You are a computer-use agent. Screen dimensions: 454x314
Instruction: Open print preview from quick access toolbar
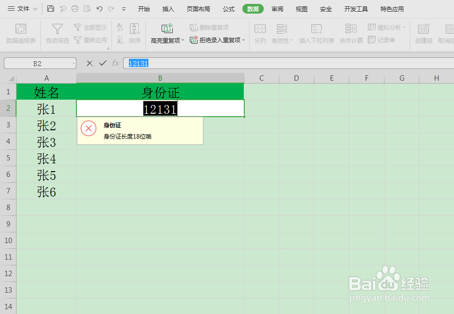pos(87,8)
